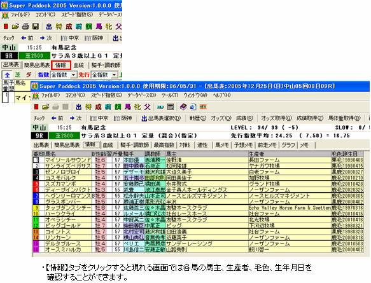Open ヘルプ(H) menu in front window
Viewport: 371px width, 283px height.
click(221, 95)
